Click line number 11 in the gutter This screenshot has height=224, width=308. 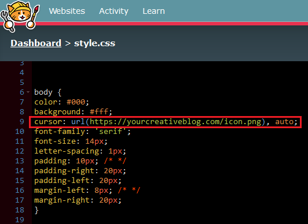point(20,141)
